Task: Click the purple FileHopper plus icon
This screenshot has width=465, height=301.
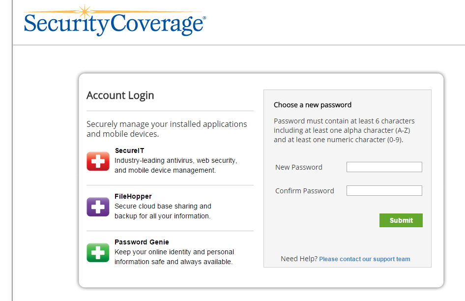Action: [98, 207]
